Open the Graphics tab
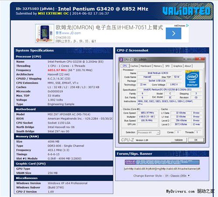Viewport: 218px width, 197px height. tap(177, 66)
